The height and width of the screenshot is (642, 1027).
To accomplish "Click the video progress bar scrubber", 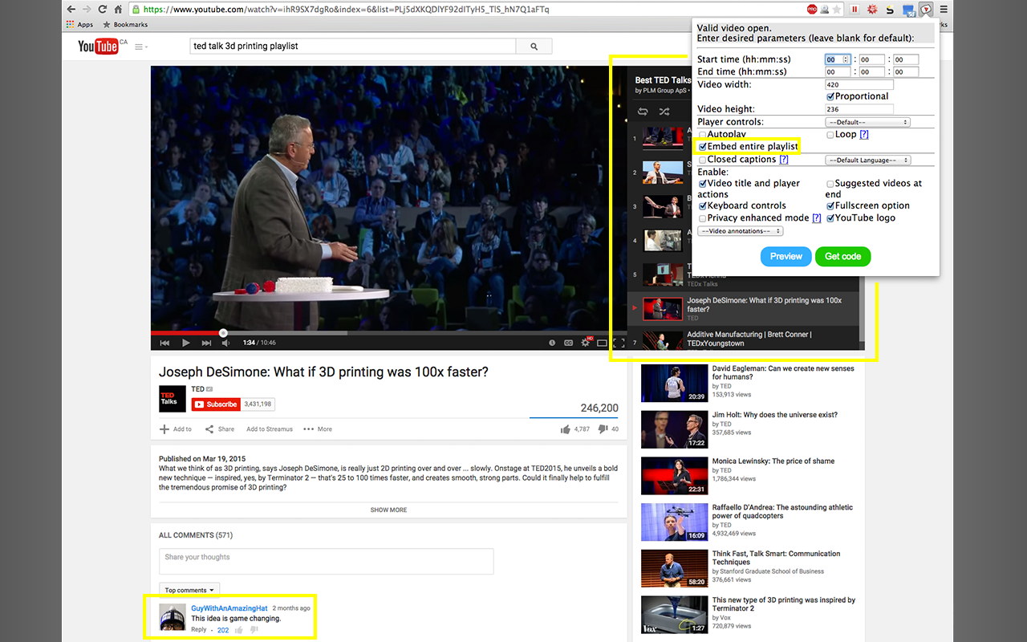I will 223,332.
